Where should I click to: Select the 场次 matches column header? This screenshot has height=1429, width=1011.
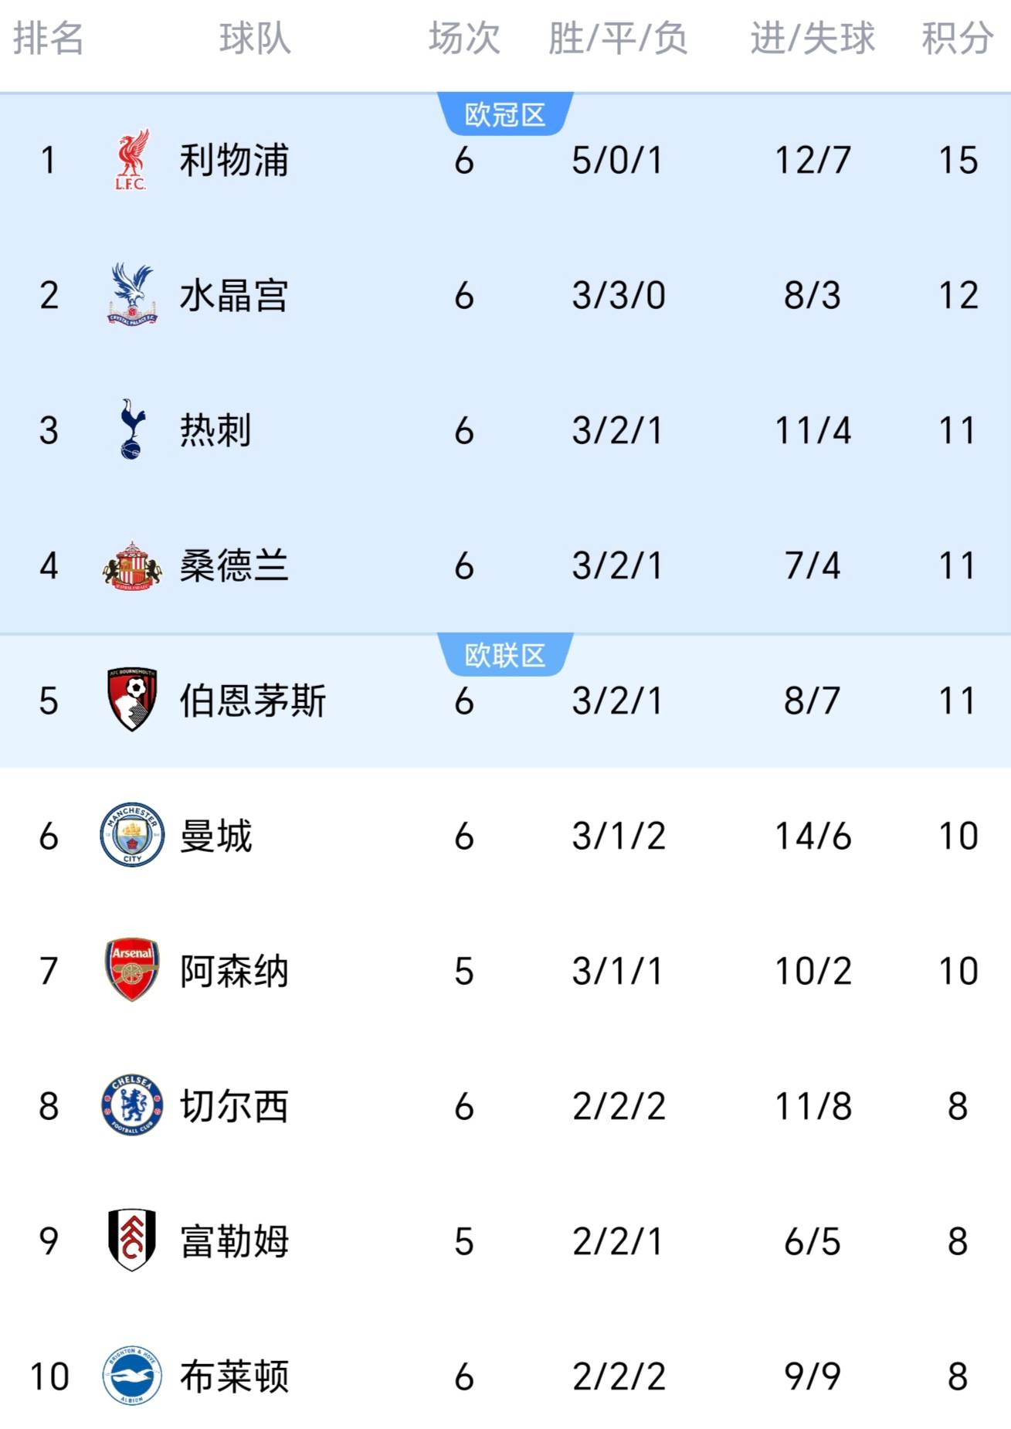pyautogui.click(x=464, y=39)
